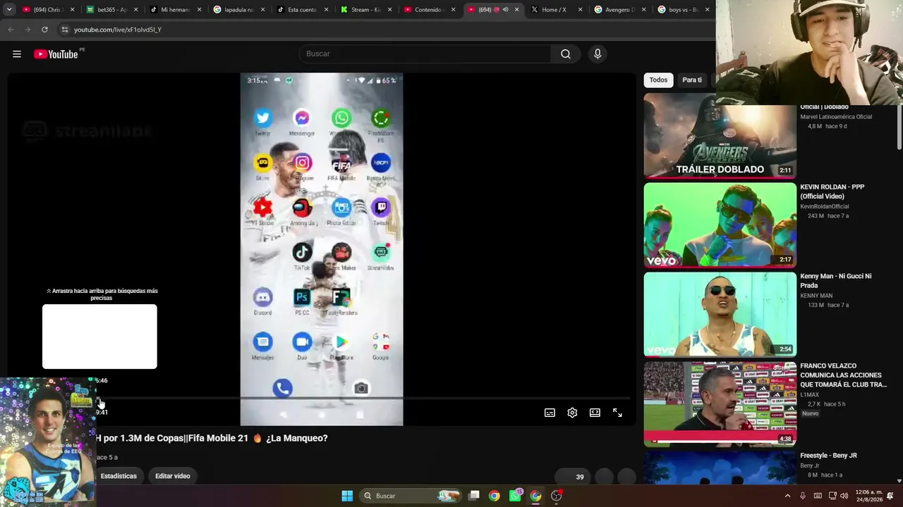The image size is (903, 507).
Task: Visit the KENNY MAN channel link
Action: [x=816, y=296]
